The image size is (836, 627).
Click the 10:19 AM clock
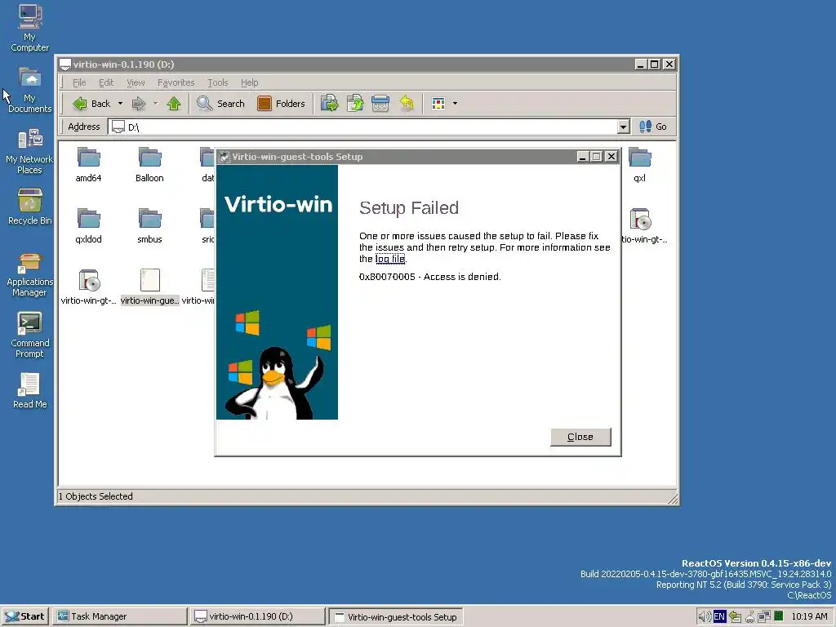point(809,616)
